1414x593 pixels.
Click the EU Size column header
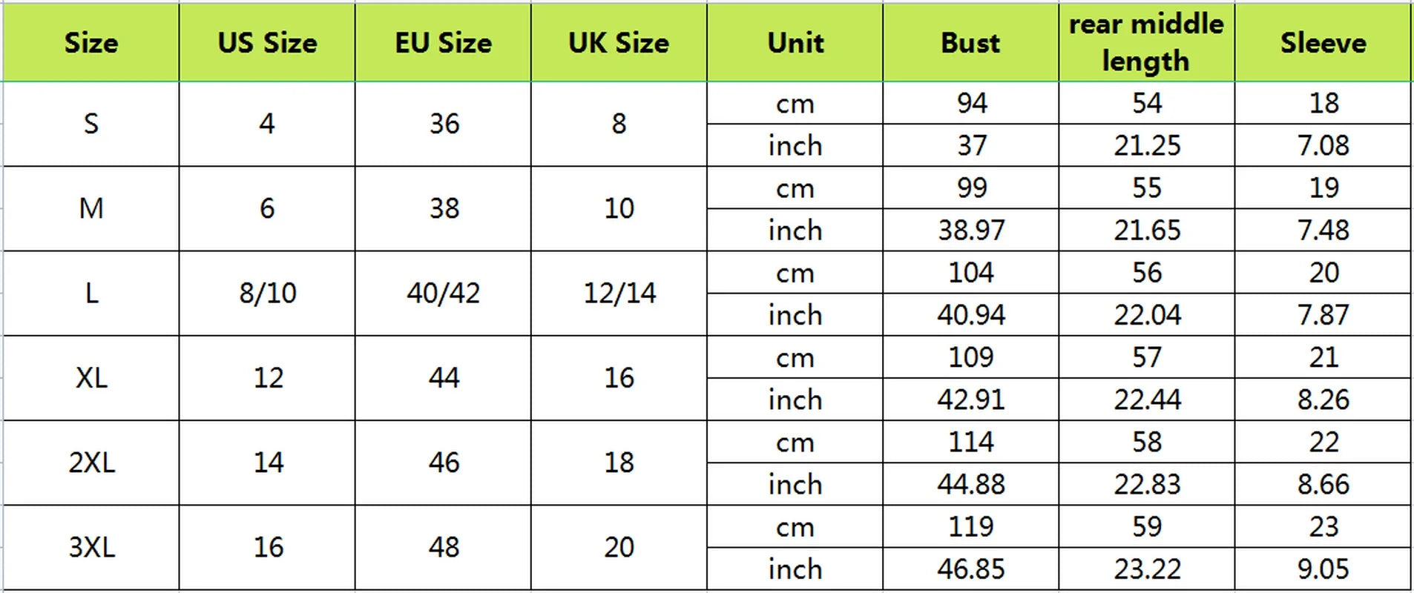tap(443, 42)
